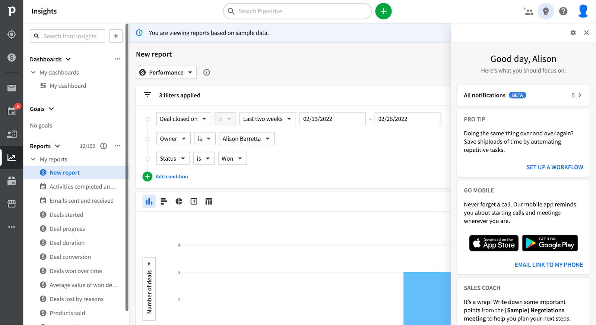
Task: Open the More ellipsis in the sidebar
Action: (12, 227)
